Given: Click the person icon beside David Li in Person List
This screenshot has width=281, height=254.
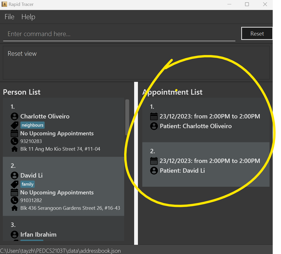Looking at the screenshot, I should pos(15,175).
